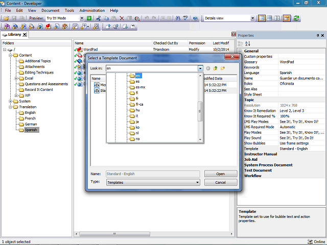Click the red book new glossary icon
Viewport: 327px width, 245px height.
pos(49,27)
